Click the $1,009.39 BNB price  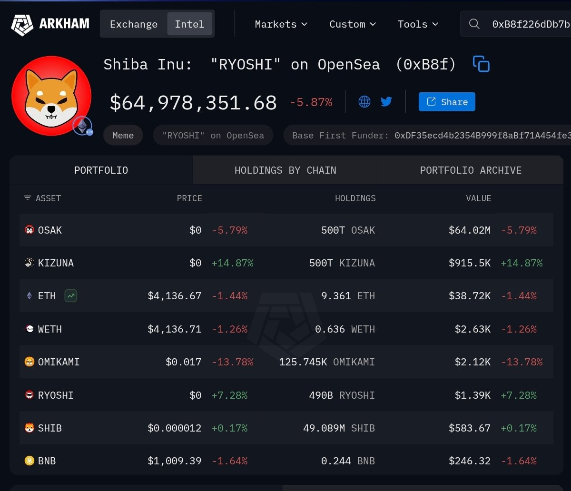coord(175,461)
